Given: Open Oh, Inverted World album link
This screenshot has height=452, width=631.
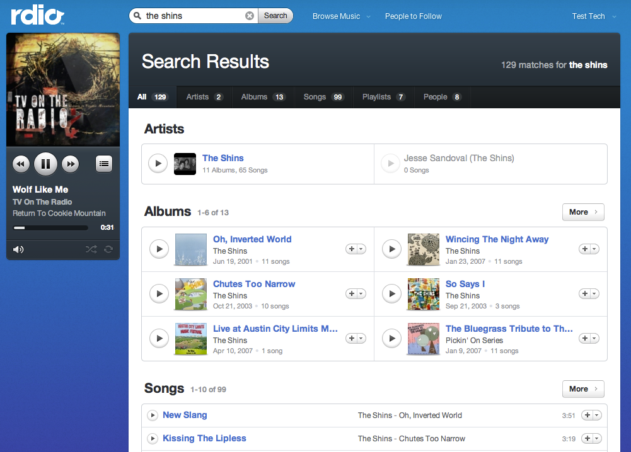Looking at the screenshot, I should coord(252,239).
